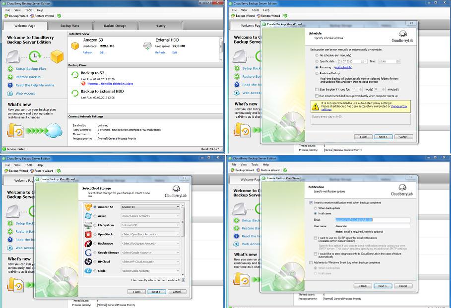Open the Select Google Account dropdown
Screen dimensions: 451x308
(150, 253)
